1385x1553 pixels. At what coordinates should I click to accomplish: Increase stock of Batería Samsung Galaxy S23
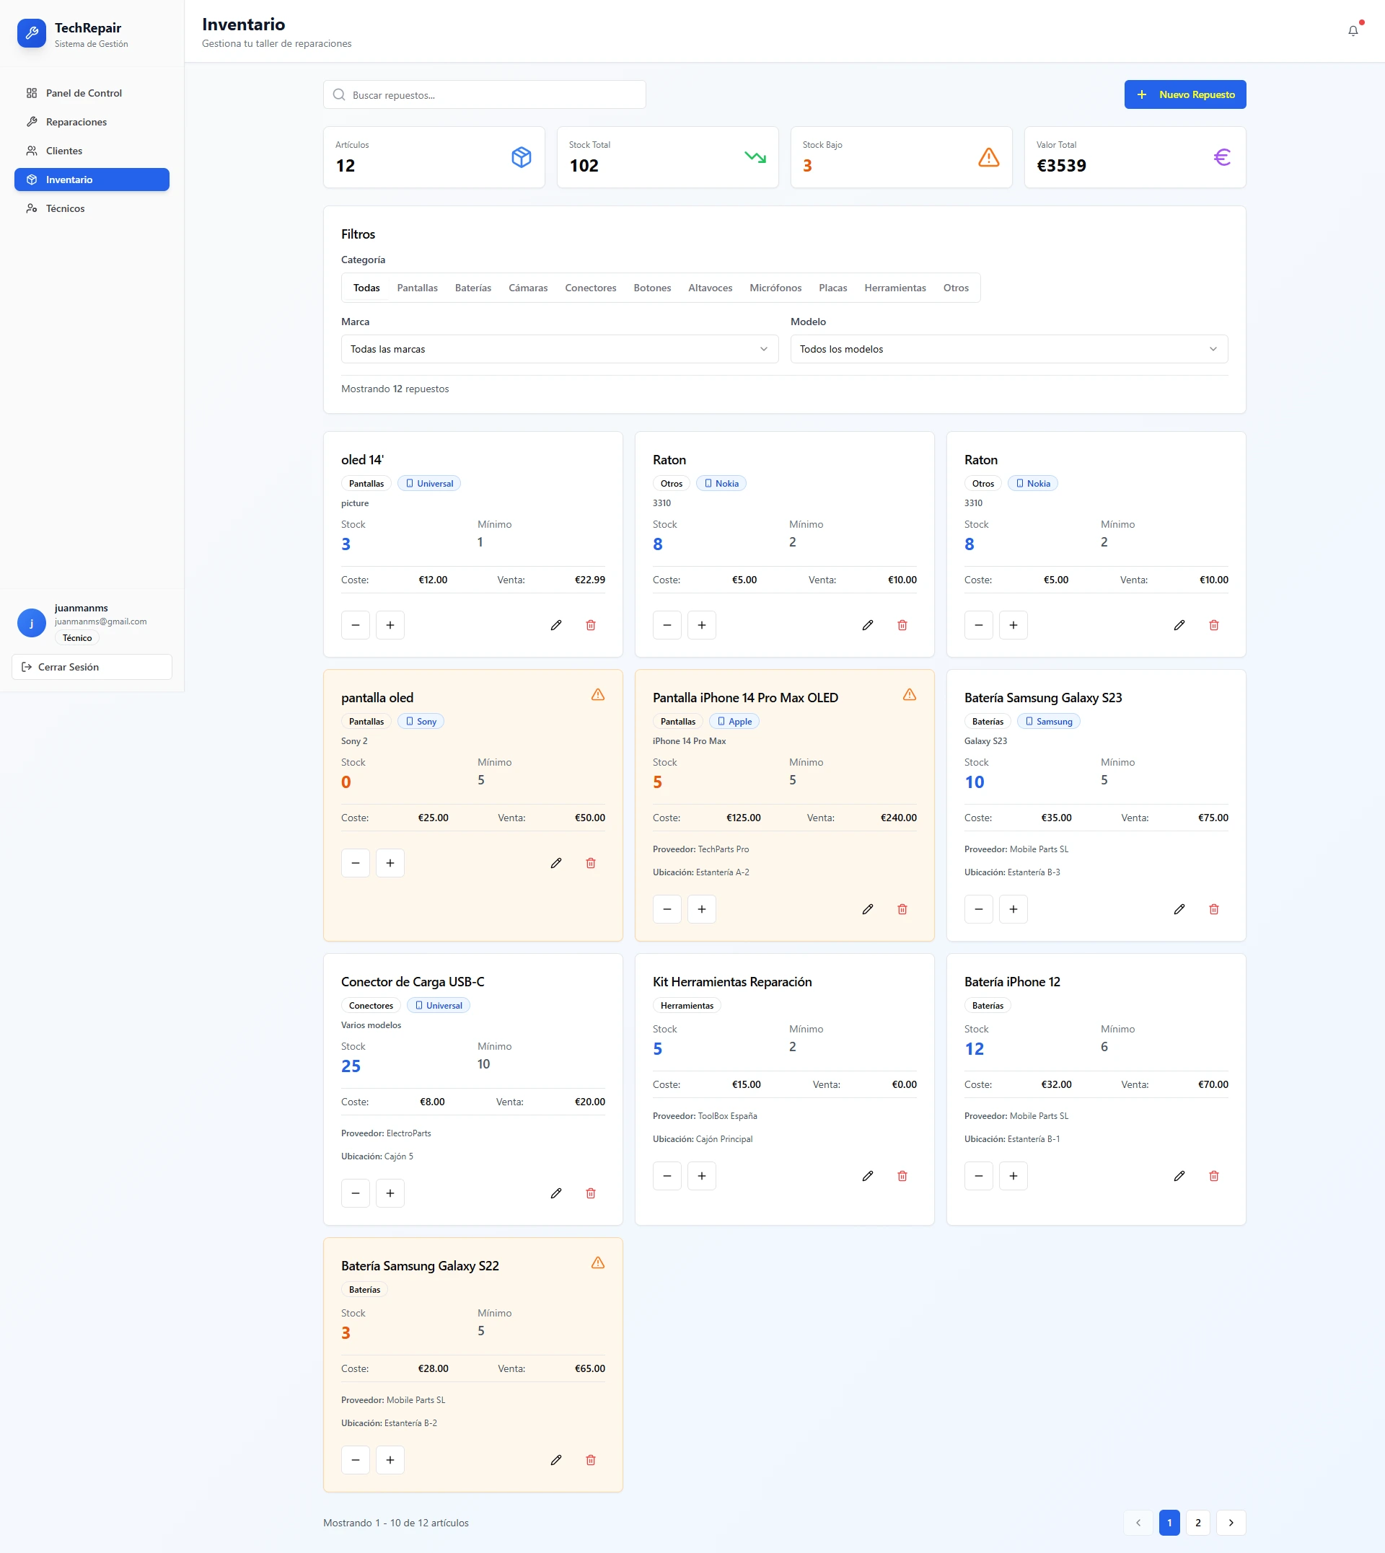(x=1014, y=910)
